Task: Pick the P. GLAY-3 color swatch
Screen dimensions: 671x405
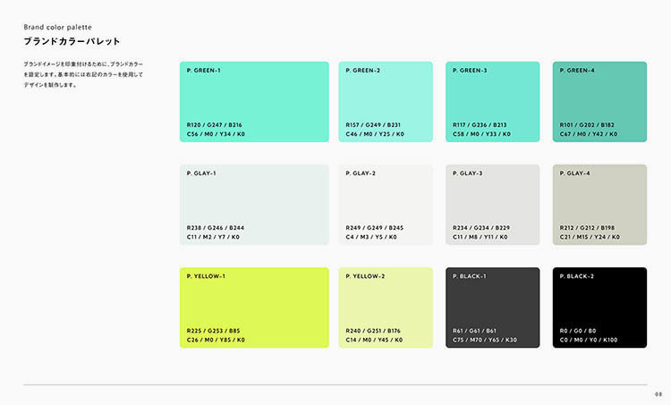Action: click(492, 205)
